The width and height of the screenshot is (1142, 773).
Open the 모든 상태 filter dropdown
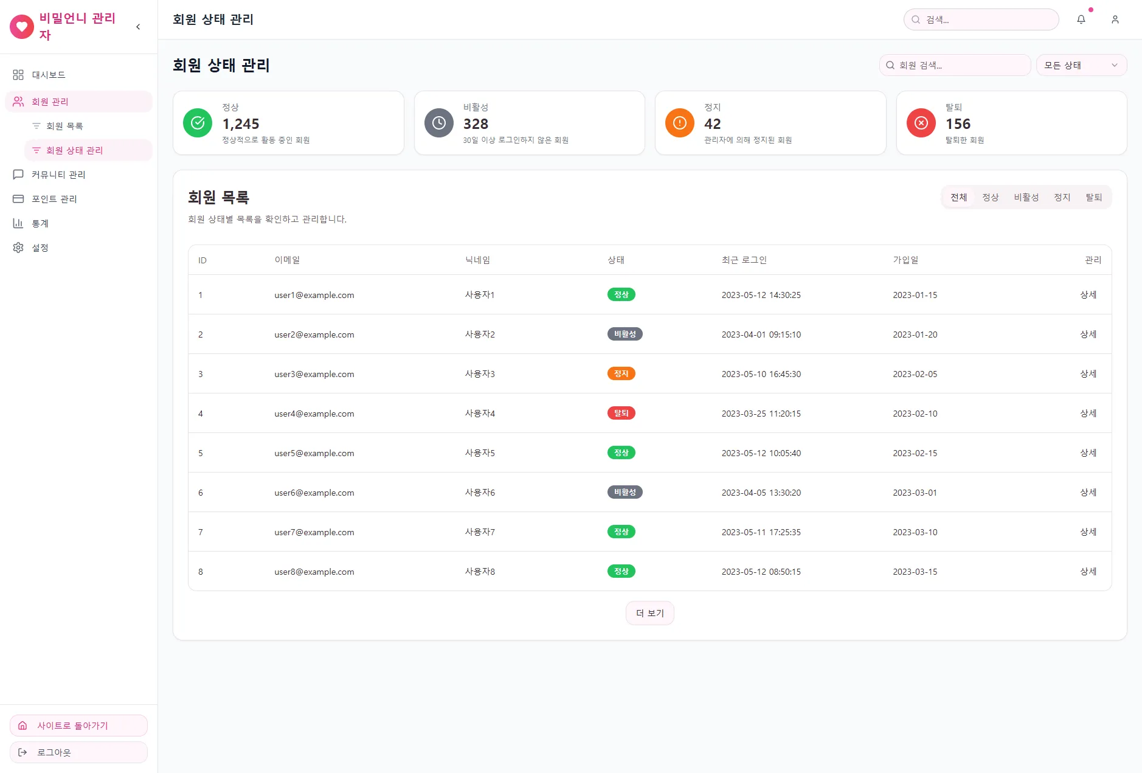[x=1081, y=65]
